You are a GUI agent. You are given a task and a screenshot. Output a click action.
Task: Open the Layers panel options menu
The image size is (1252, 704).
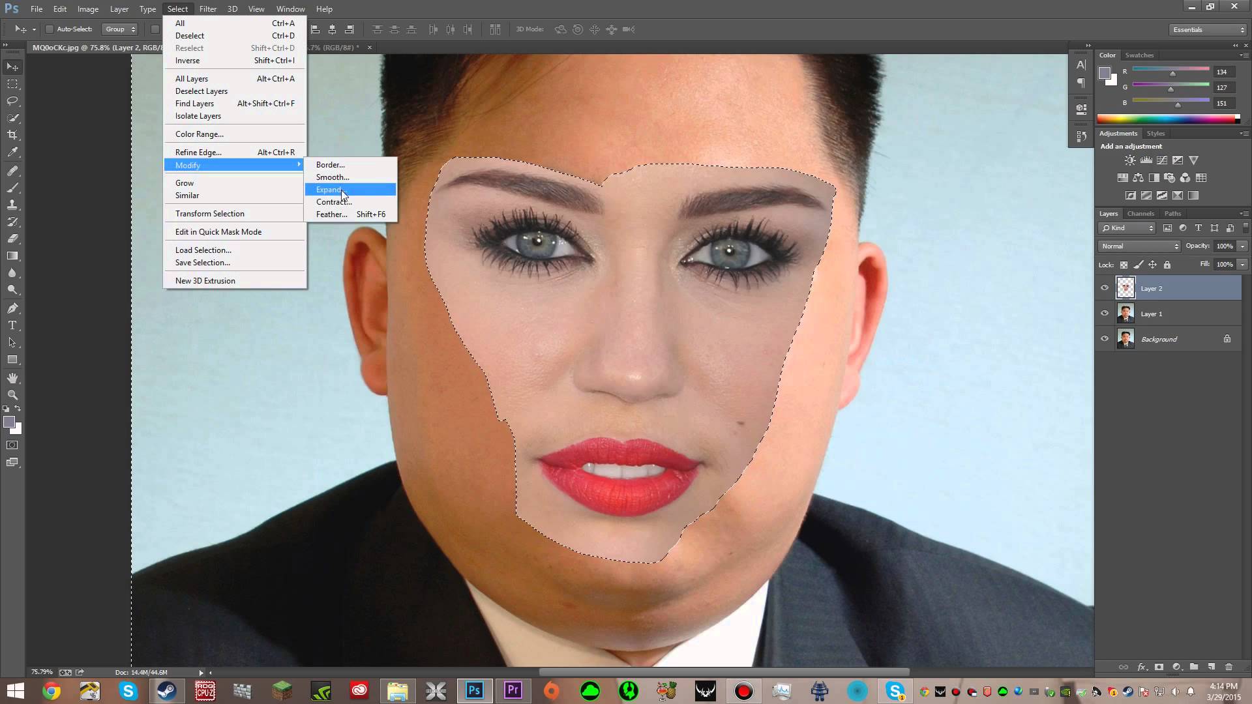click(x=1243, y=213)
